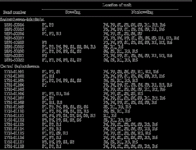The width and height of the screenshot is (196, 150).
Task: Click Breeding cell 'P3' in row 1891-53021
Action: [x=44, y=56]
